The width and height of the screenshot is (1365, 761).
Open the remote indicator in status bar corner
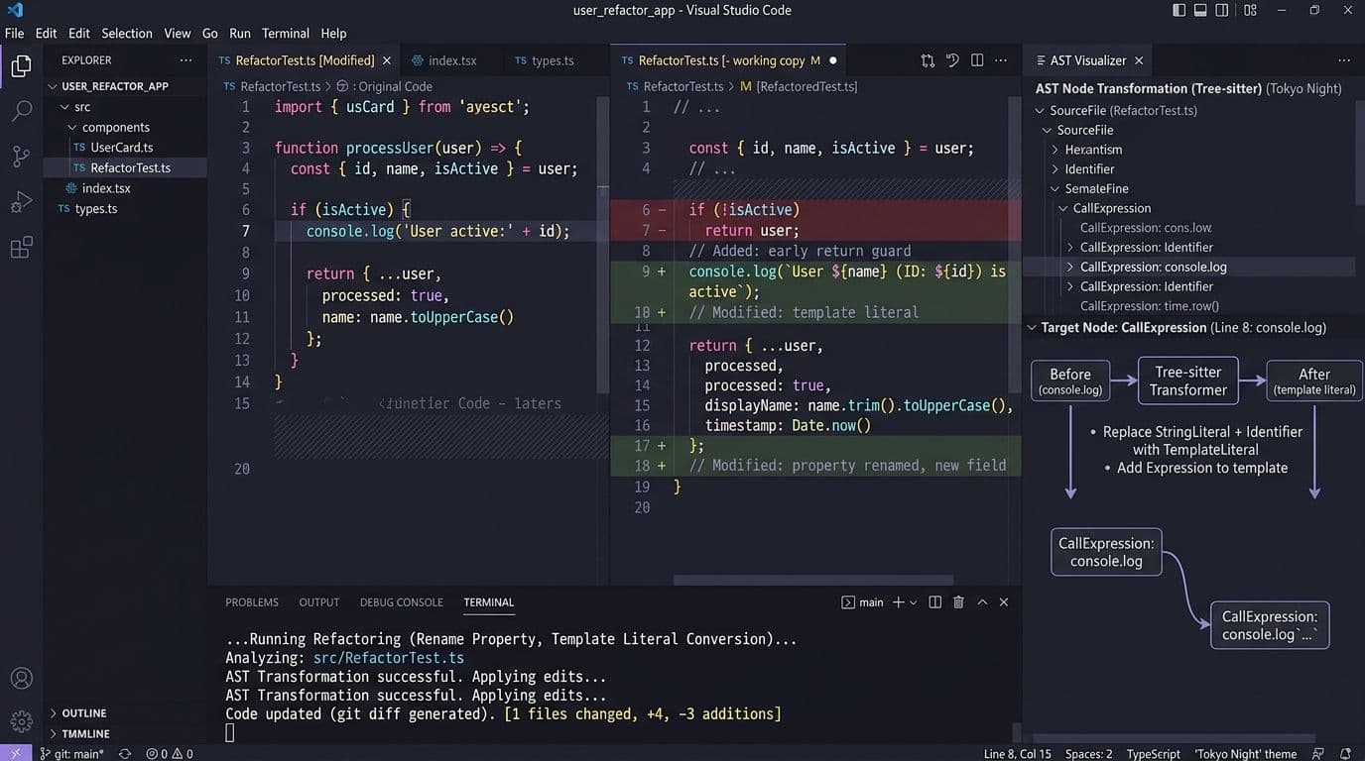tap(16, 754)
